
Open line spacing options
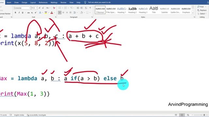pos(75,13)
